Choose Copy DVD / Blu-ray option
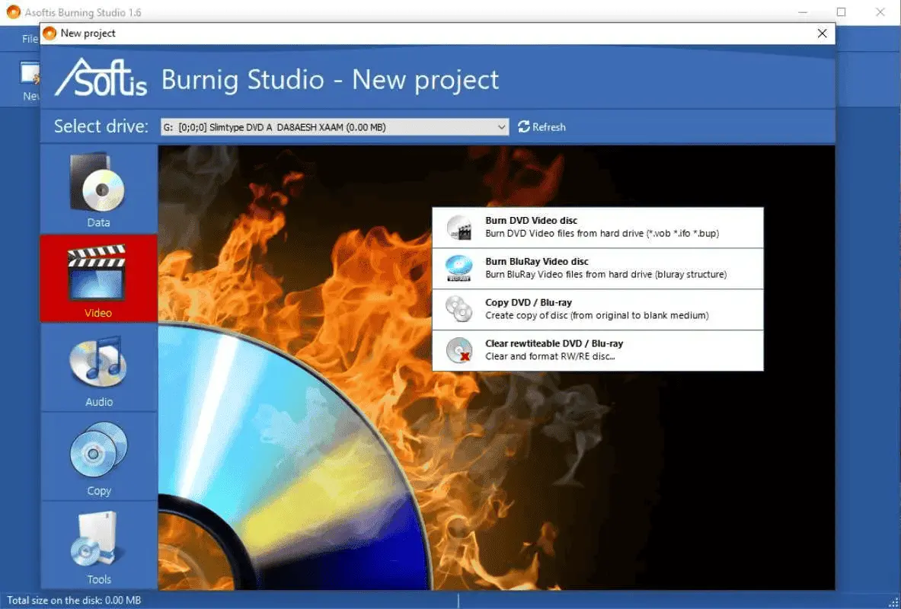Image resolution: width=901 pixels, height=609 pixels. (598, 309)
